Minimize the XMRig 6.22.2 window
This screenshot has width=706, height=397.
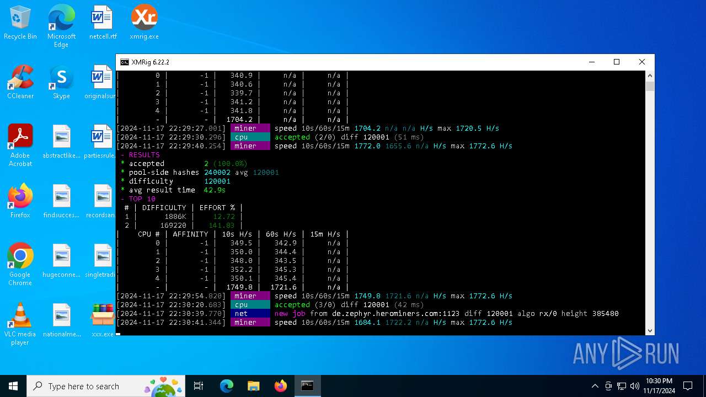tap(591, 62)
